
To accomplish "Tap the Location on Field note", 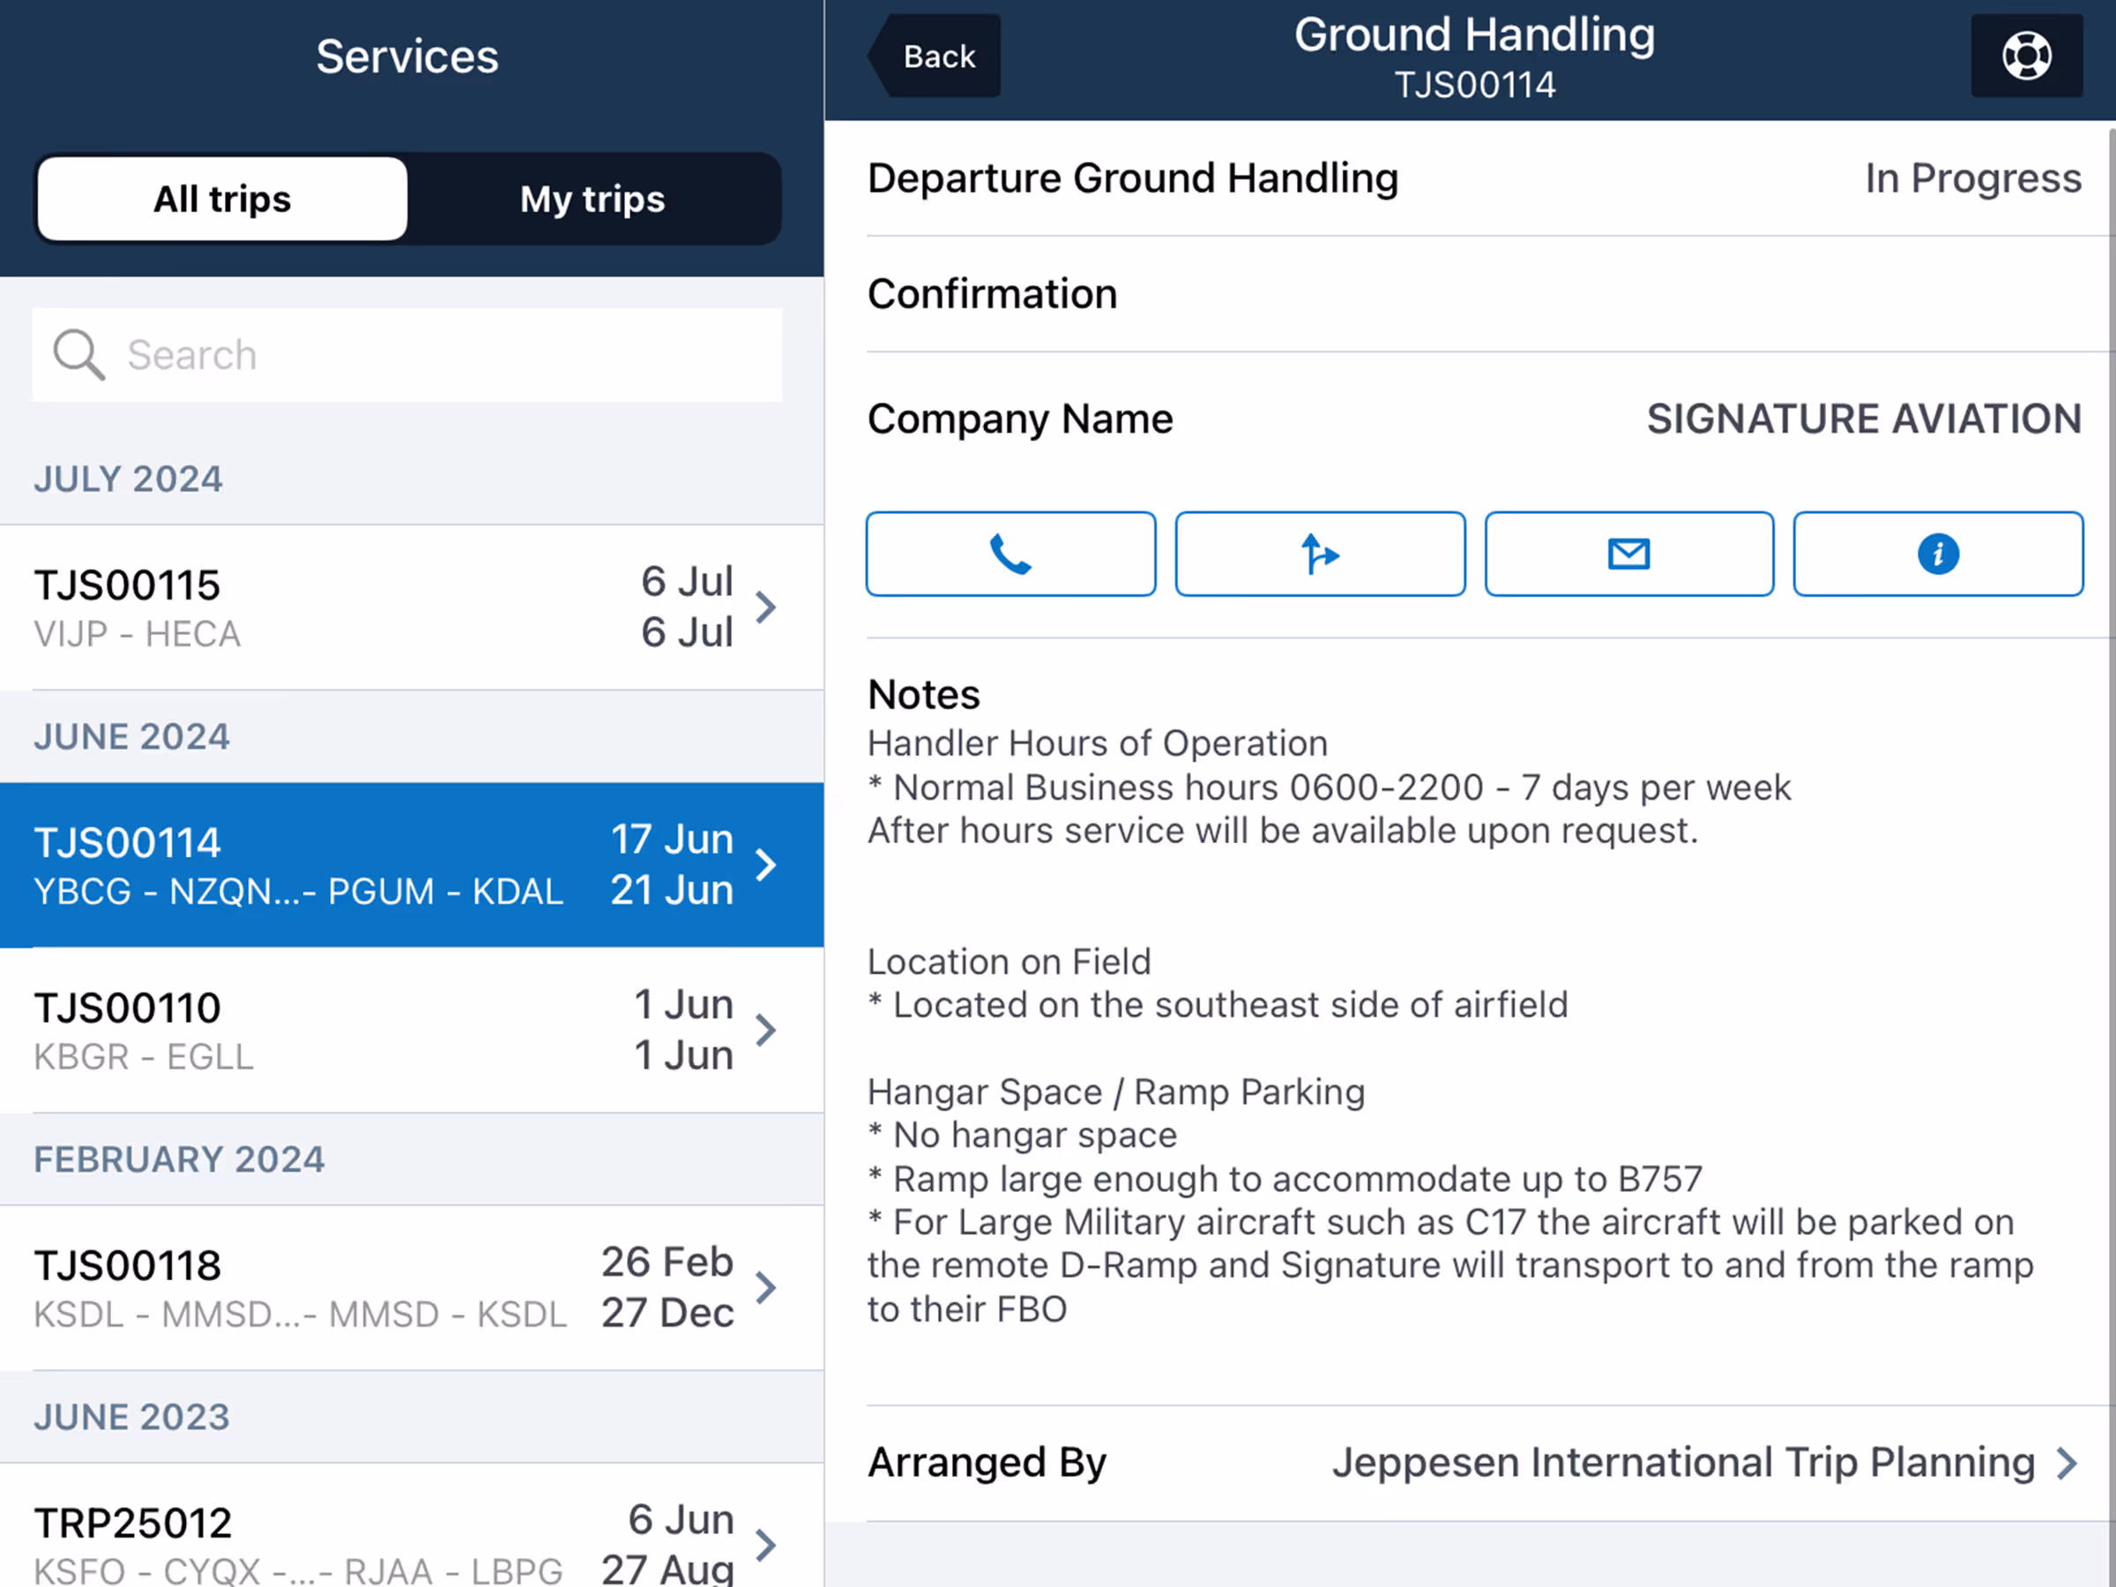I will [x=1010, y=961].
